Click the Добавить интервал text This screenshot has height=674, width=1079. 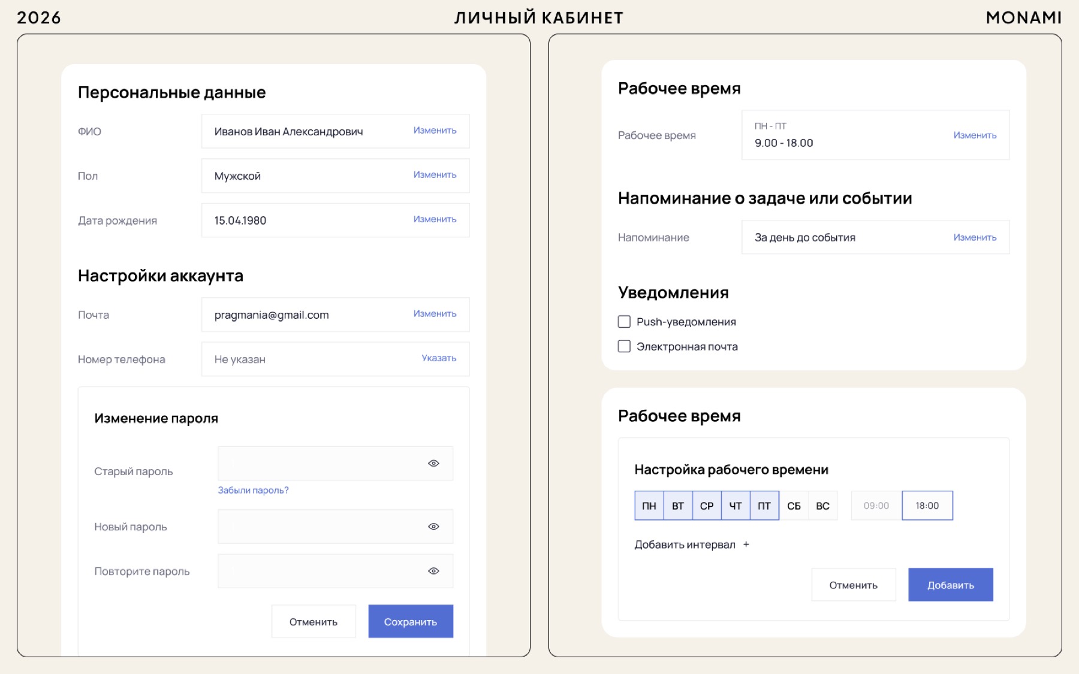point(685,545)
